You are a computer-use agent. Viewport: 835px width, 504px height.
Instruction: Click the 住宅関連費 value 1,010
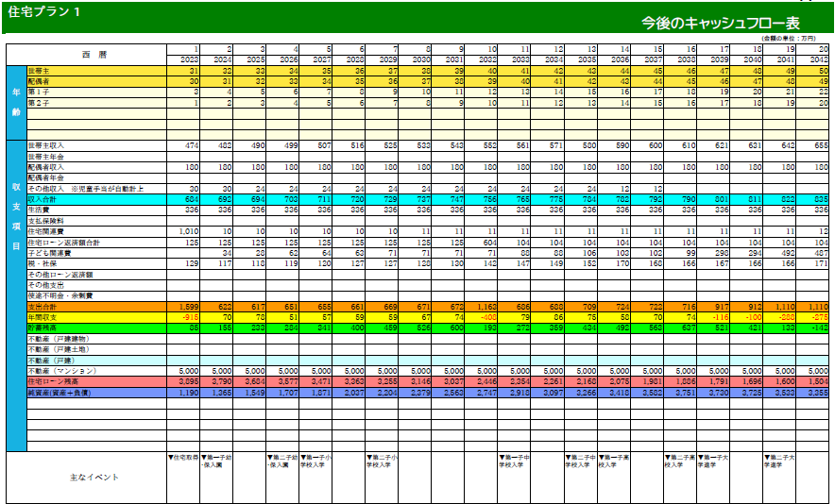(x=187, y=231)
